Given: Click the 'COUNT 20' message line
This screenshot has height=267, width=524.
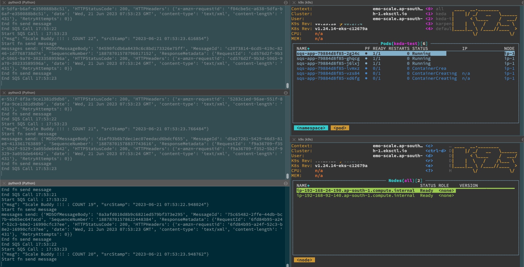Looking at the screenshot, I should (105, 254).
